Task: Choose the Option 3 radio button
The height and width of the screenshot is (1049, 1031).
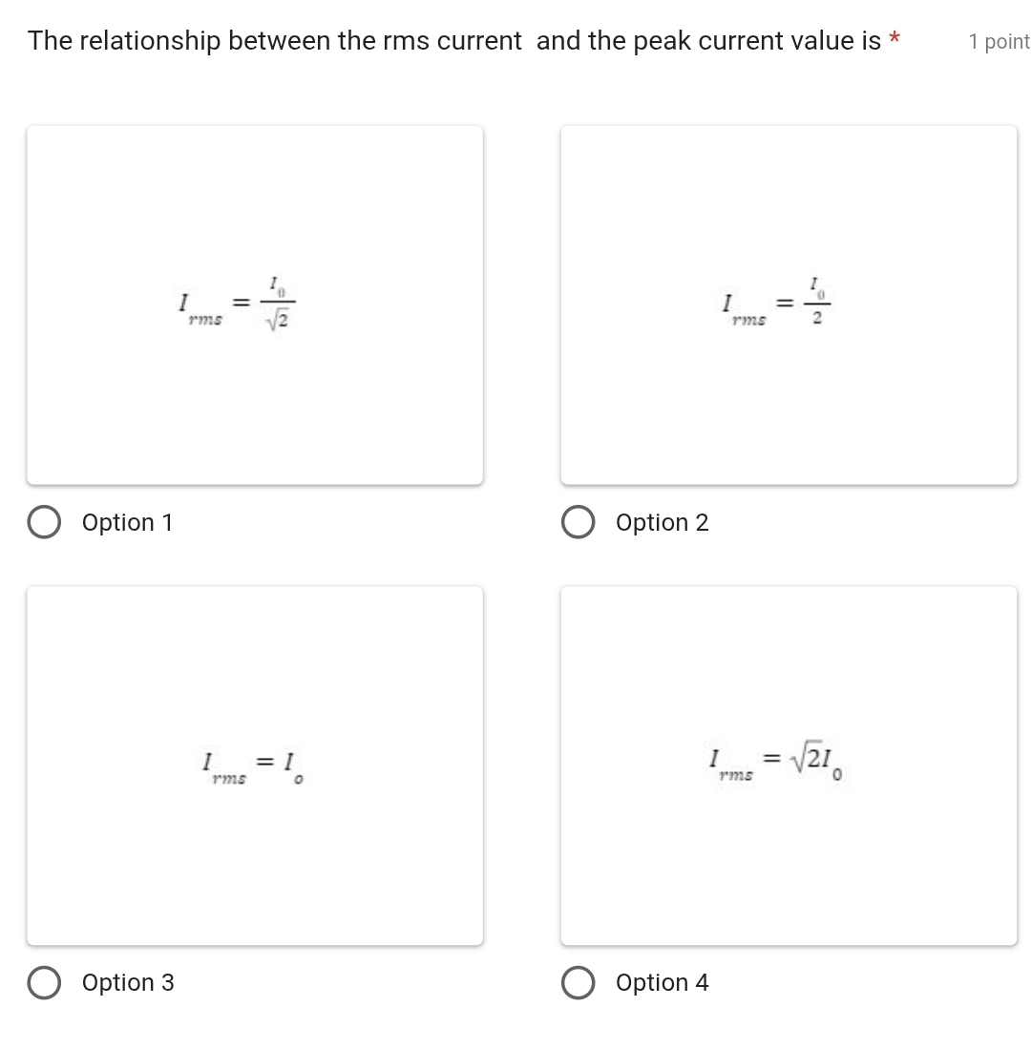Action: 43,983
